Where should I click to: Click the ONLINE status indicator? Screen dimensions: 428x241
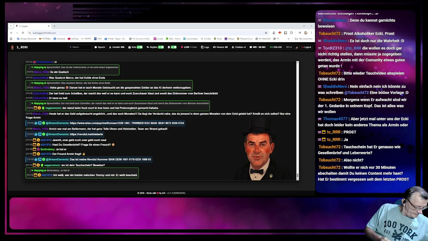point(276,47)
